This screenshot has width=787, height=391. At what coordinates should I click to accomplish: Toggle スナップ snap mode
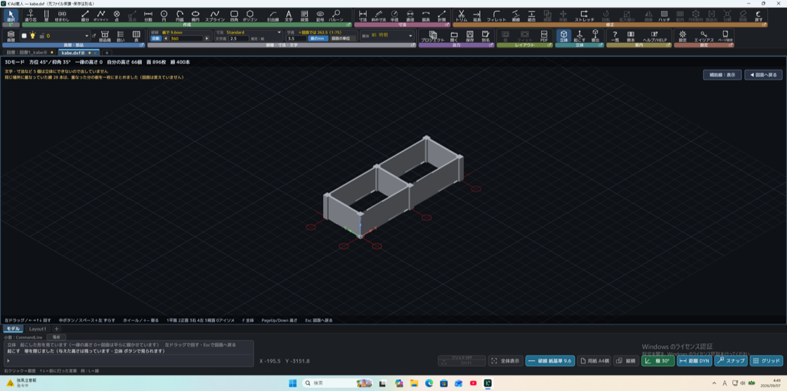coord(731,360)
